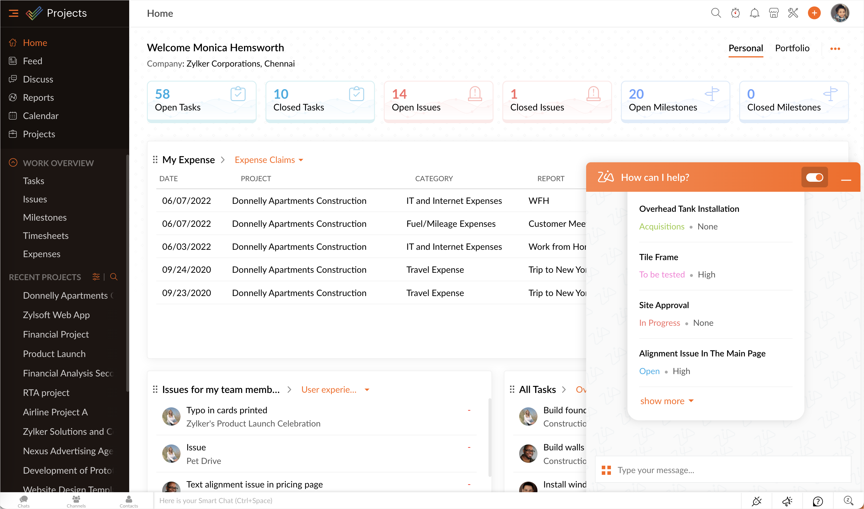Collapse the Work Overview section

coord(13,163)
